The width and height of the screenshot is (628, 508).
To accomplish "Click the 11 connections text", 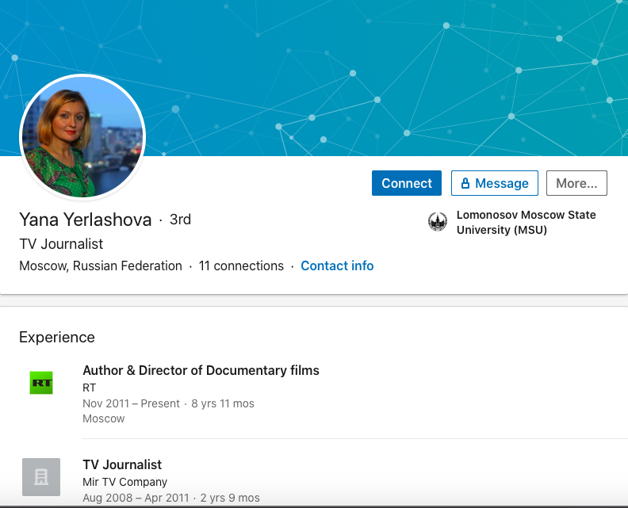I will (241, 266).
